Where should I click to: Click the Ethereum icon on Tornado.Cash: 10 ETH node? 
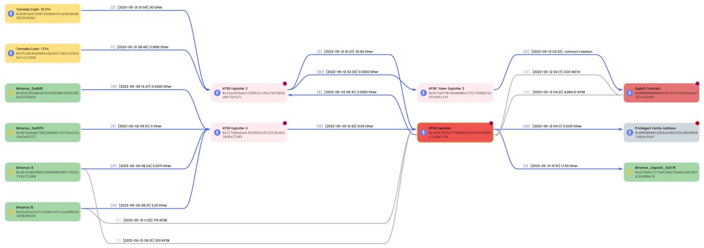coord(11,13)
